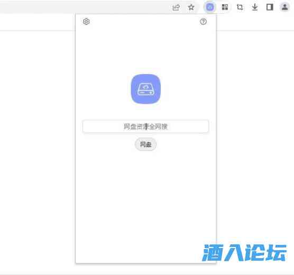
Task: Open the question mark help icon
Action: click(203, 22)
